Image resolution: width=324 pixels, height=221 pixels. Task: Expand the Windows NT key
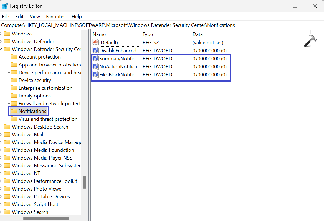pyautogui.click(x=1, y=173)
